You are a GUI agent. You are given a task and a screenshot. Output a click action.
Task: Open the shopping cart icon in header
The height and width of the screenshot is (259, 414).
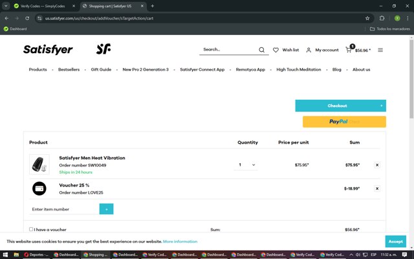tap(349, 50)
